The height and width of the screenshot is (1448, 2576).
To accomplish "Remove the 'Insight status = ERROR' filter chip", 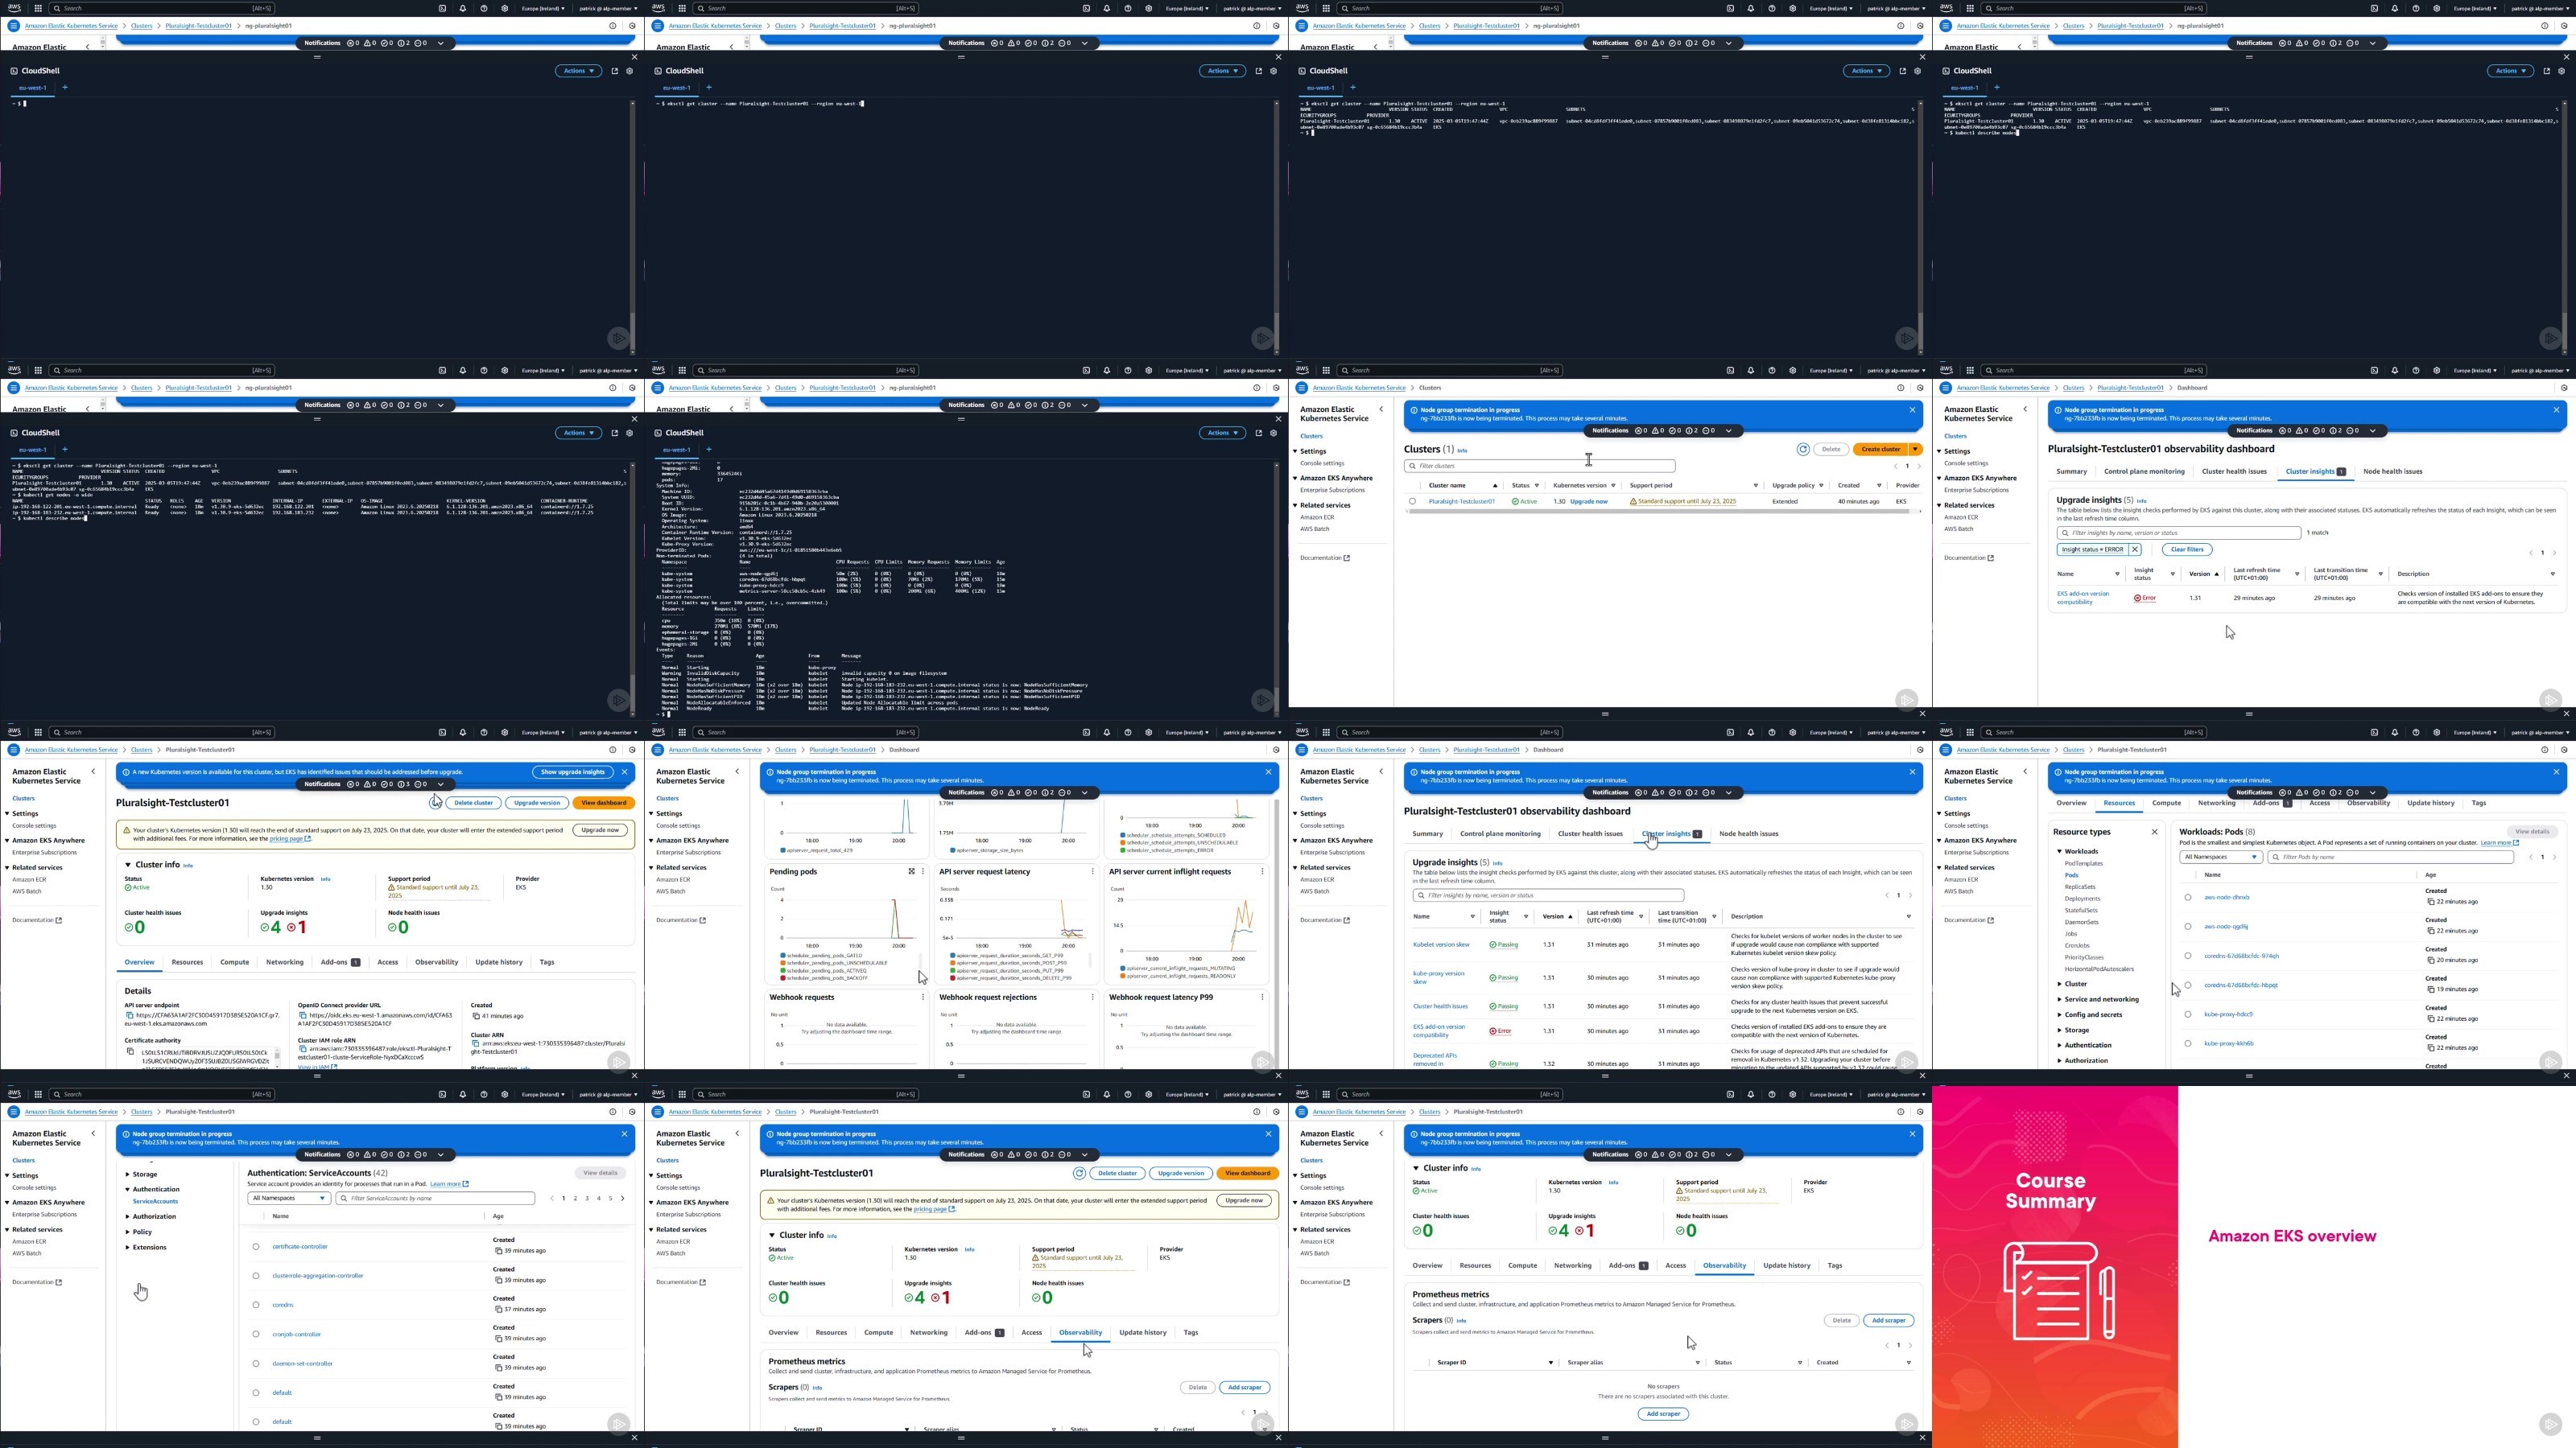I will click(x=2135, y=549).
